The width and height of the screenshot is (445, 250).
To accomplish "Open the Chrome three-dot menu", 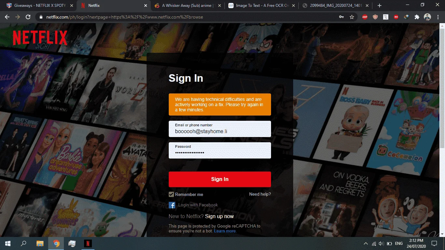I will point(438,17).
